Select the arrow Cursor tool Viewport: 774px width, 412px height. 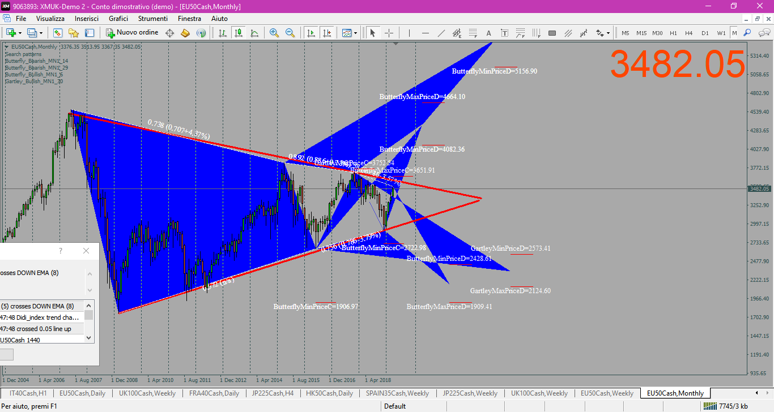coord(373,33)
